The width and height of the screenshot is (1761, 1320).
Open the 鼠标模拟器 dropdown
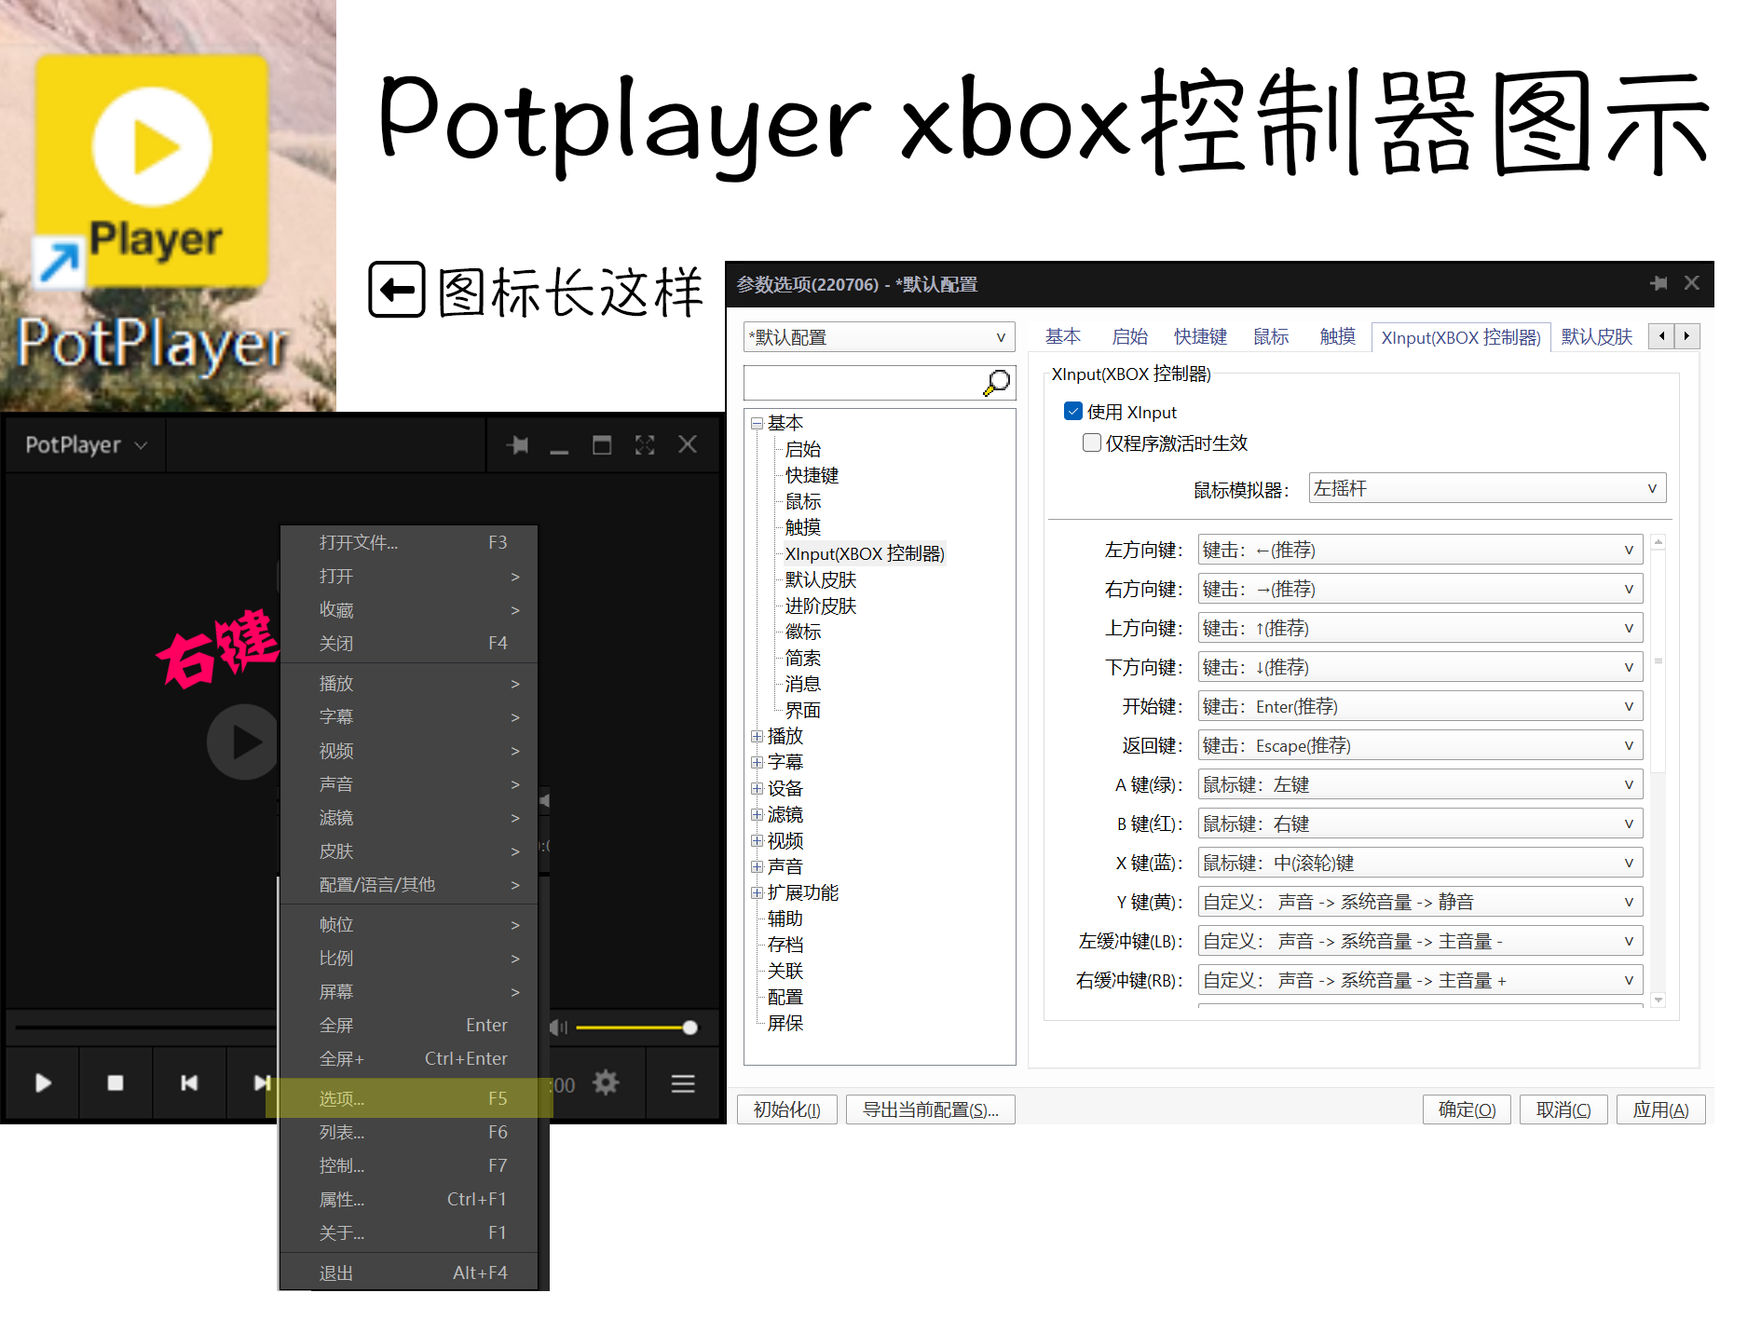tap(1487, 488)
